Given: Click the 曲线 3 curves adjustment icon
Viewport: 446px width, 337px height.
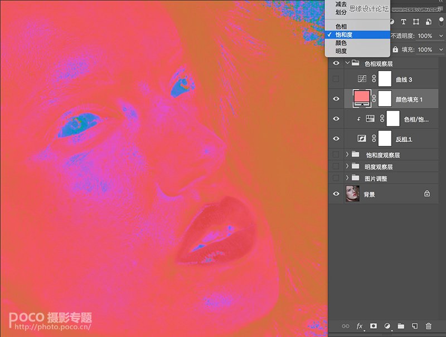Looking at the screenshot, I should point(362,79).
